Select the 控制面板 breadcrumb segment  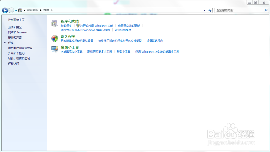[x=32, y=10]
